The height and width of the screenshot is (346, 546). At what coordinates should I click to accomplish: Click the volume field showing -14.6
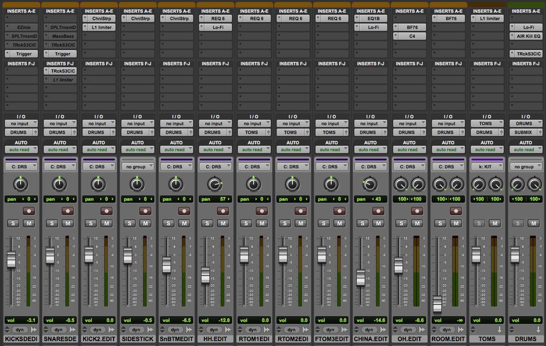[371, 320]
